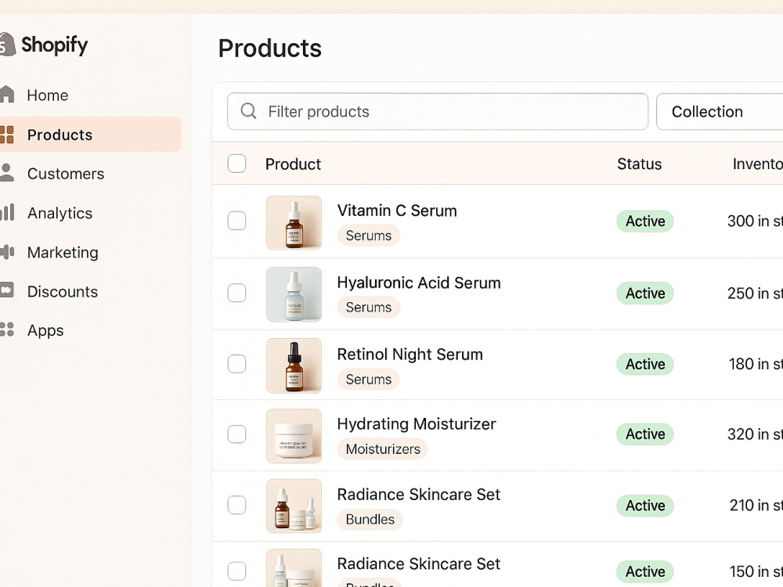Click the 320 in stock inventory cell
The width and height of the screenshot is (783, 587).
point(755,434)
